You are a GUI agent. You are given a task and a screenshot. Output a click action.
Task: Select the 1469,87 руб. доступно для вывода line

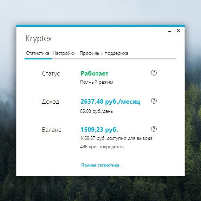(116, 138)
